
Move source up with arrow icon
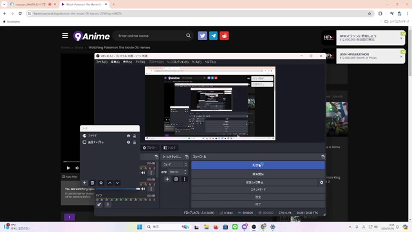click(x=110, y=183)
